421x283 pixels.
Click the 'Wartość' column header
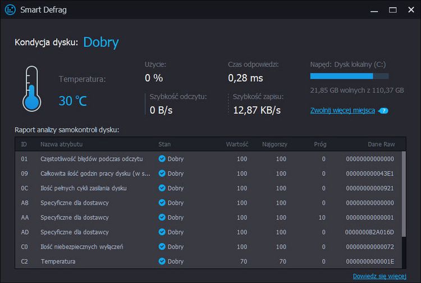coord(236,145)
